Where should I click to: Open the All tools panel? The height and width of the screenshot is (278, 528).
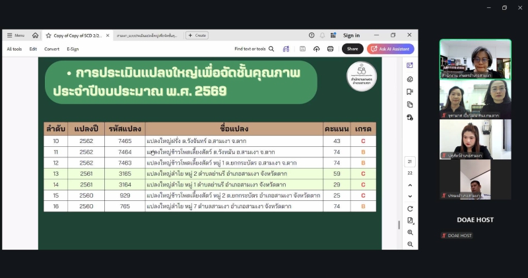pos(14,49)
